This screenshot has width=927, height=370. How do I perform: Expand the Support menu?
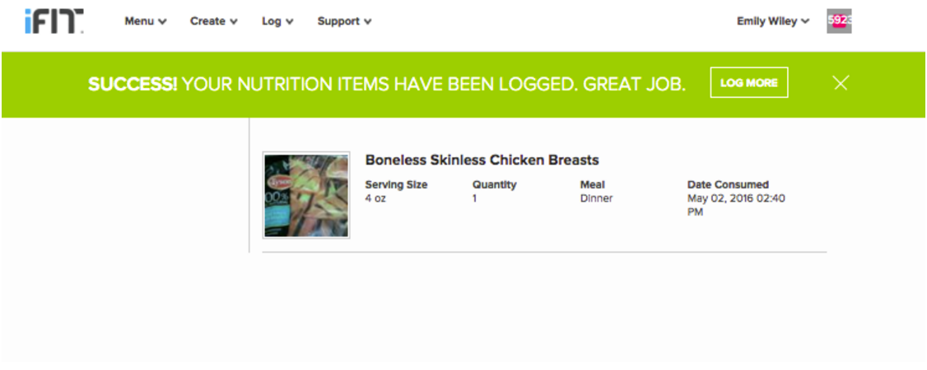[344, 21]
